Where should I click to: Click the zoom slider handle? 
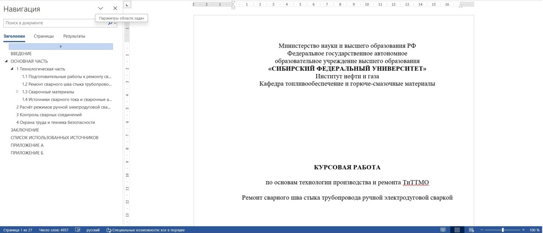click(503, 230)
